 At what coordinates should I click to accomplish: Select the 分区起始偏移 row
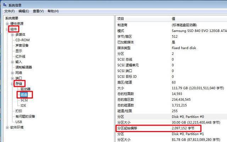click(x=171, y=128)
